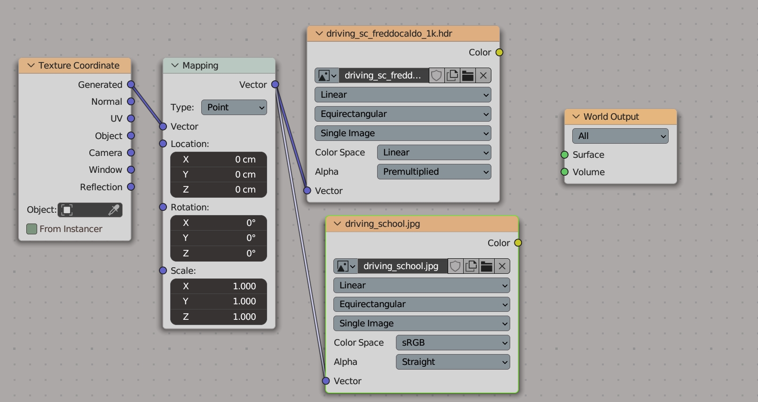Click eyedropper icon in Texture Coordinate Object field
This screenshot has height=402, width=758.
pyautogui.click(x=113, y=210)
